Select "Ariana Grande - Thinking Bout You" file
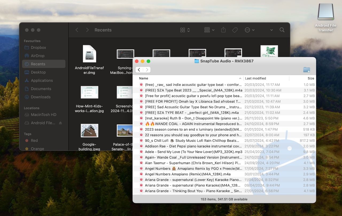 point(224,191)
